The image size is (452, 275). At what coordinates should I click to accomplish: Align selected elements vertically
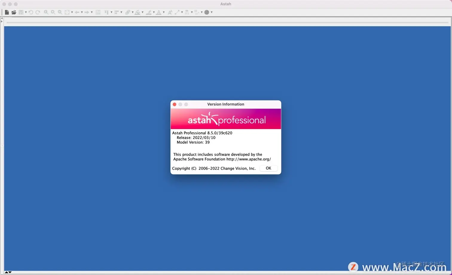[x=106, y=12]
